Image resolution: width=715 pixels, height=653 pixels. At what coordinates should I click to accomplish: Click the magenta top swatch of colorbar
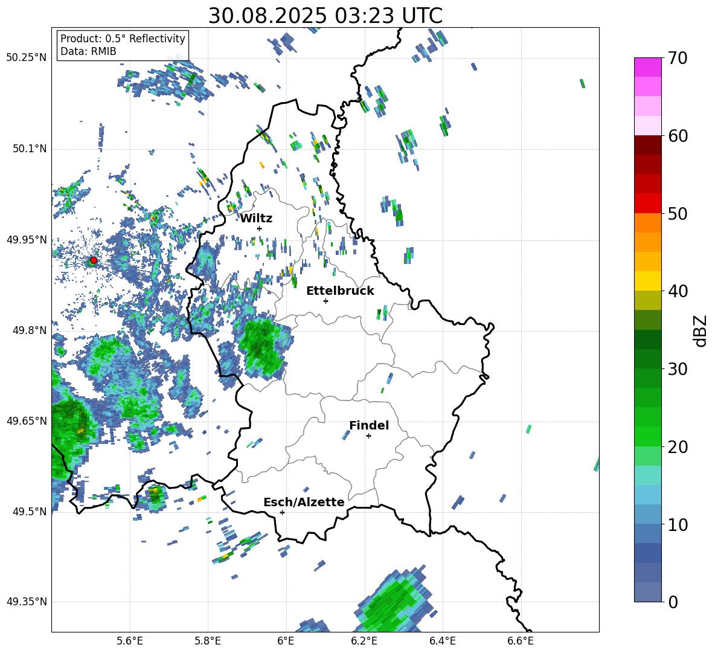[x=647, y=67]
